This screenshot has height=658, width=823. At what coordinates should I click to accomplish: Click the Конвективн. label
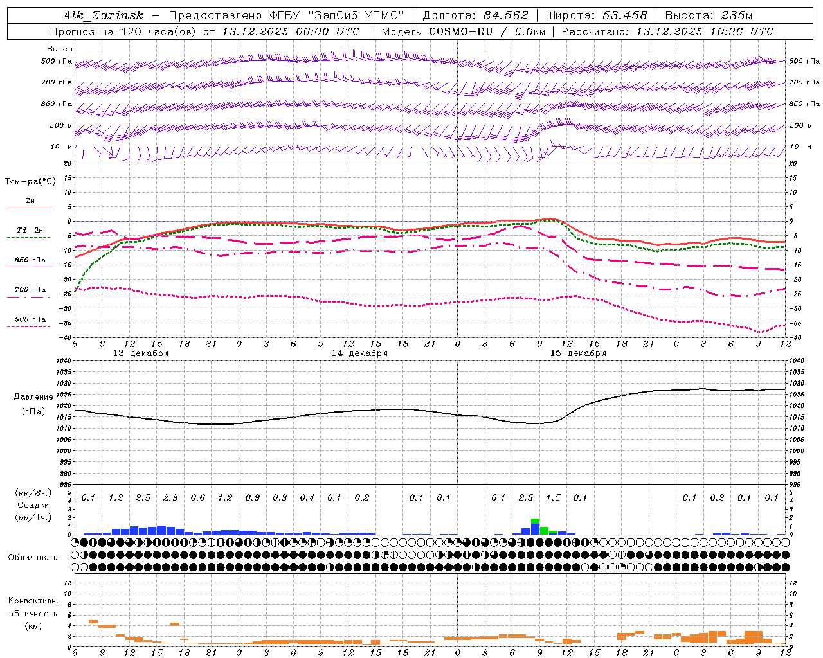tap(33, 601)
